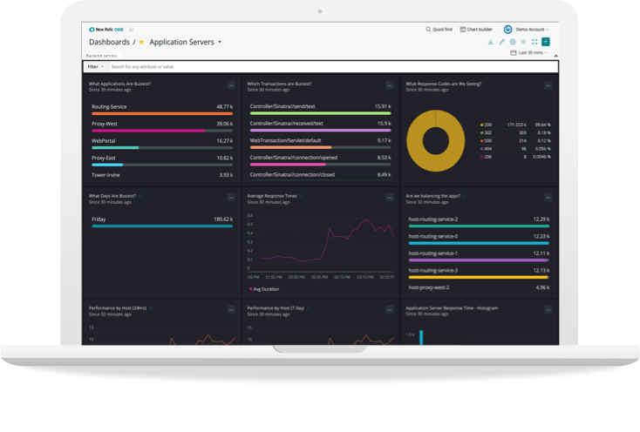Image resolution: width=640 pixels, height=432 pixels.
Task: Open options menu on Which Transactions are Busiest
Action: tap(390, 85)
